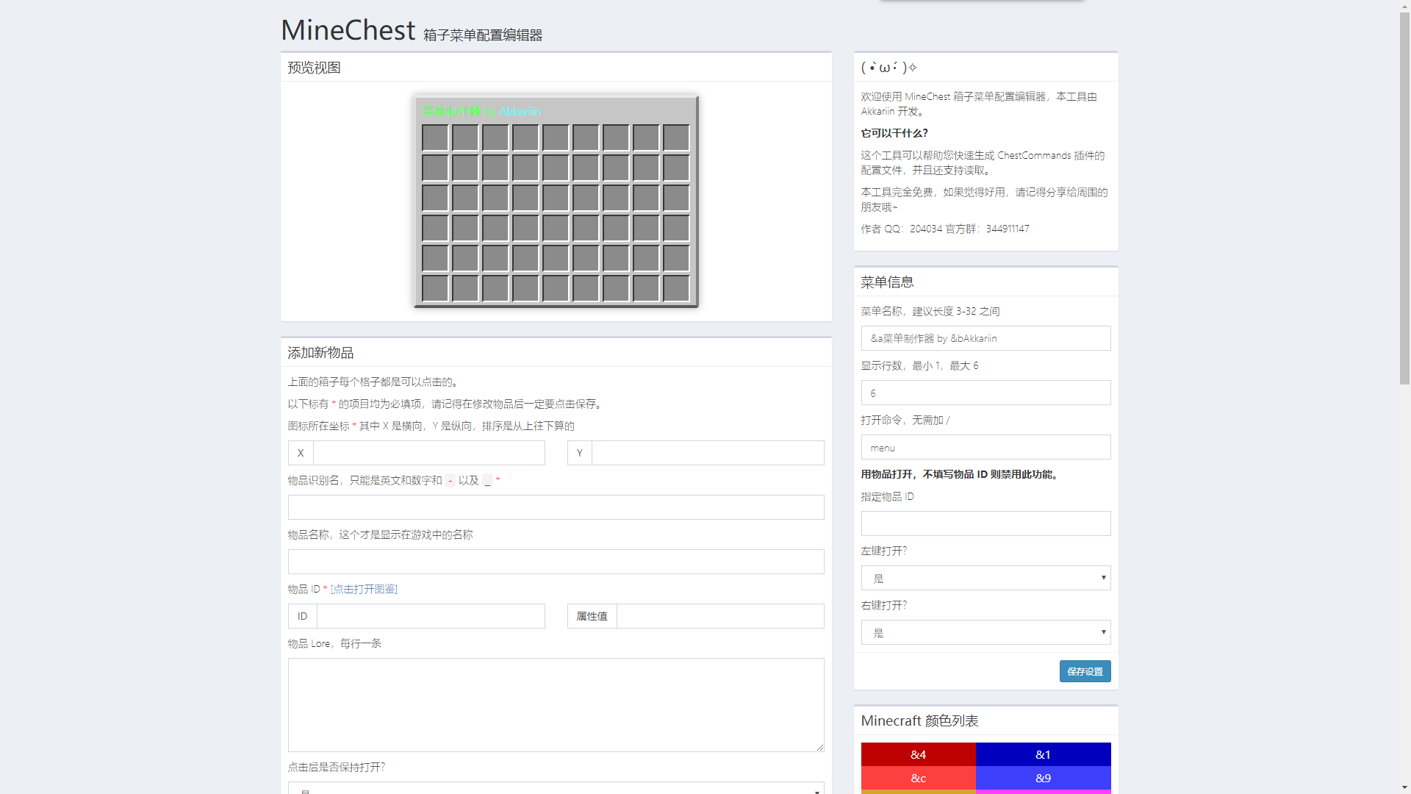
Task: Click the page vertical scrollbar
Action: click(x=1404, y=198)
